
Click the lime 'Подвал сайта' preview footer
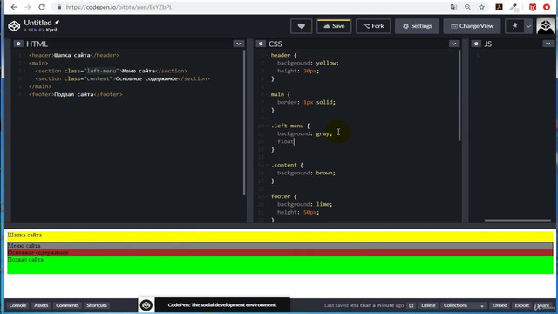[x=281, y=265]
